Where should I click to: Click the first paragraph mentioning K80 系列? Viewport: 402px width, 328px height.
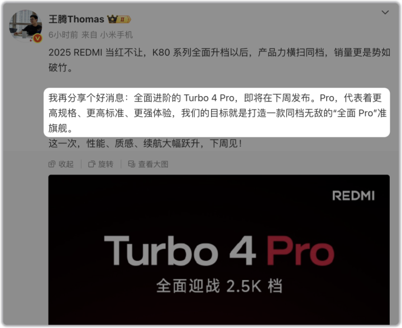tap(219, 60)
